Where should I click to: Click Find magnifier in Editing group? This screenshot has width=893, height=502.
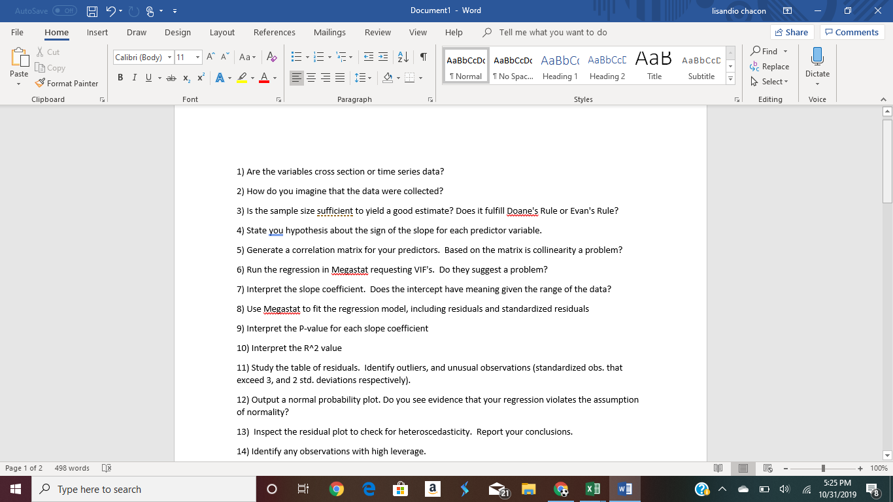[765, 51]
